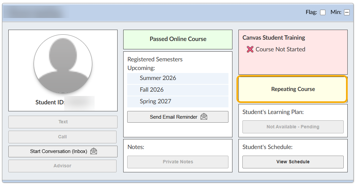This screenshot has height=186, width=359.
Task: Click the Send Email Reminder button
Action: 178,117
